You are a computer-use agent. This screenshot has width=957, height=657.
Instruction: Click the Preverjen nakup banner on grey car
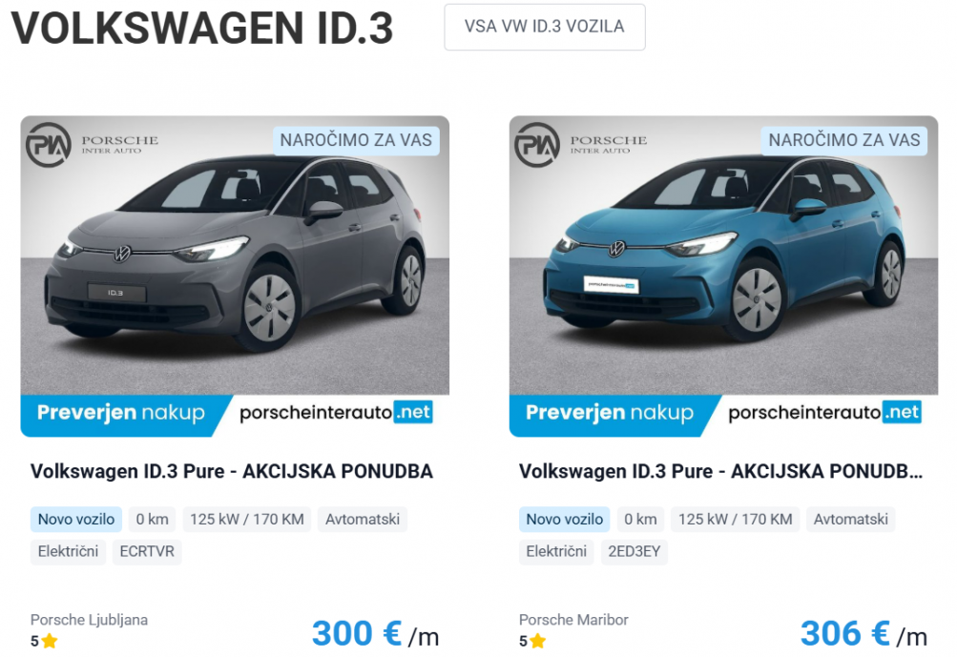coord(121,413)
